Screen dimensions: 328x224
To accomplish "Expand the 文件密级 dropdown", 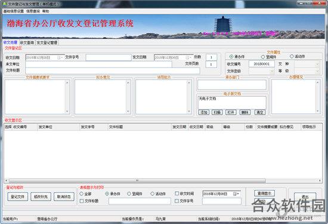I will (x=272, y=71).
